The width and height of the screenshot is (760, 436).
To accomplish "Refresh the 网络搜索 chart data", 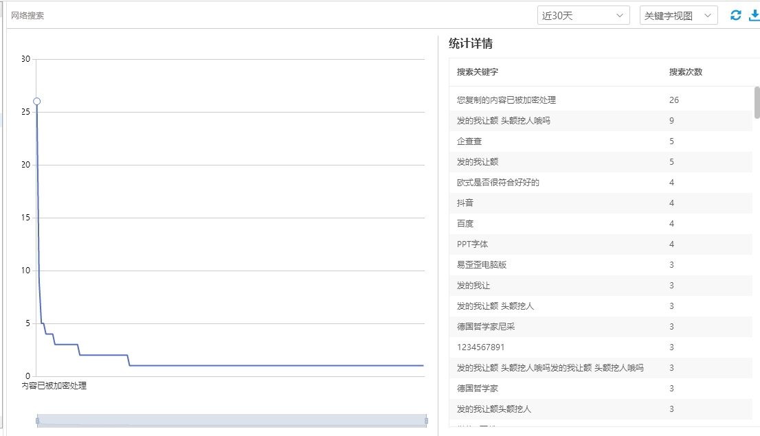I will (x=735, y=14).
